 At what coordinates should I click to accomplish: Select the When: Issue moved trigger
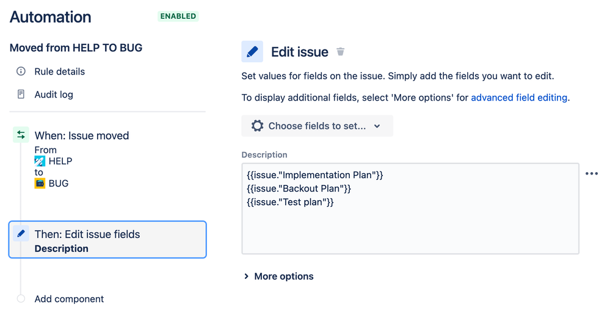pos(82,135)
